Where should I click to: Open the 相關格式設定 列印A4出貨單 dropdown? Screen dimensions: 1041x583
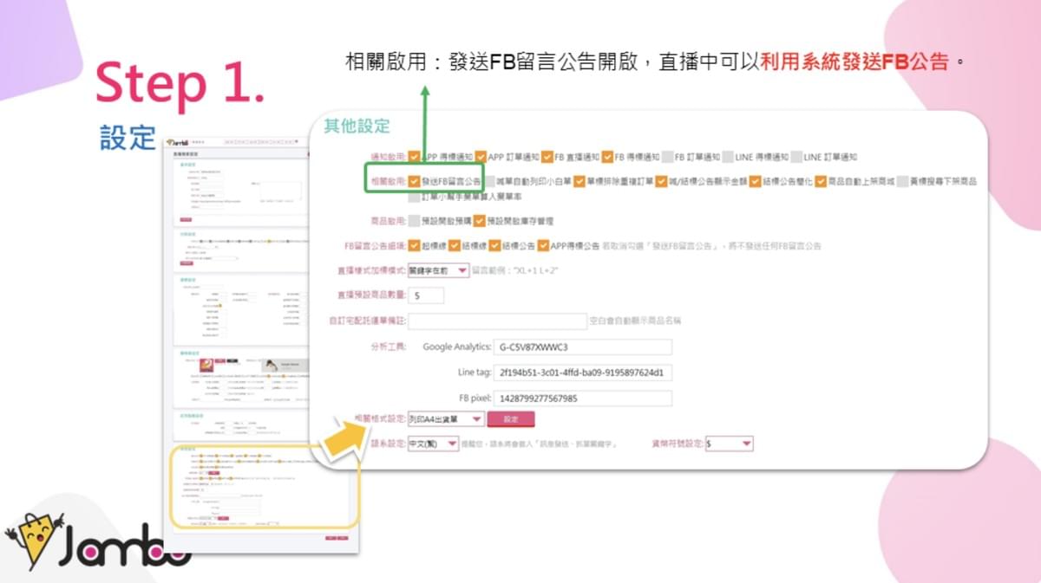click(446, 418)
